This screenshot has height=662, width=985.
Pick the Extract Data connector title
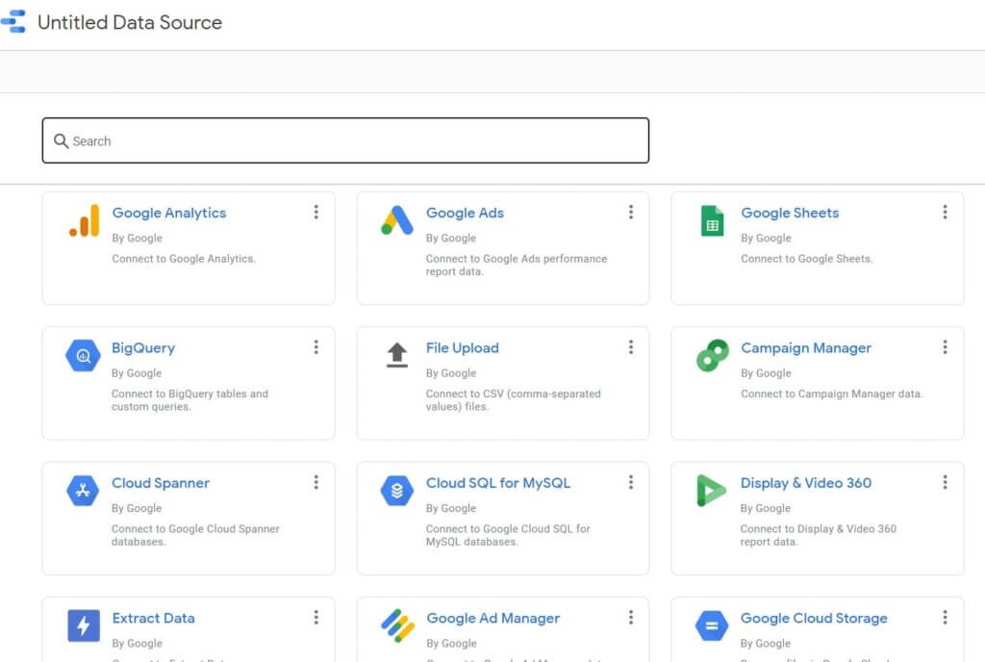tap(153, 618)
